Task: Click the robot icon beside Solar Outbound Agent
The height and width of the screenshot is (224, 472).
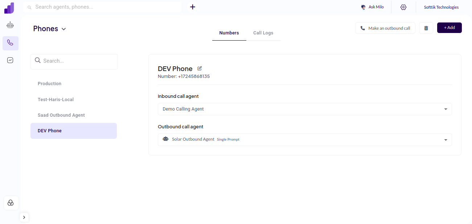Action: (x=166, y=139)
